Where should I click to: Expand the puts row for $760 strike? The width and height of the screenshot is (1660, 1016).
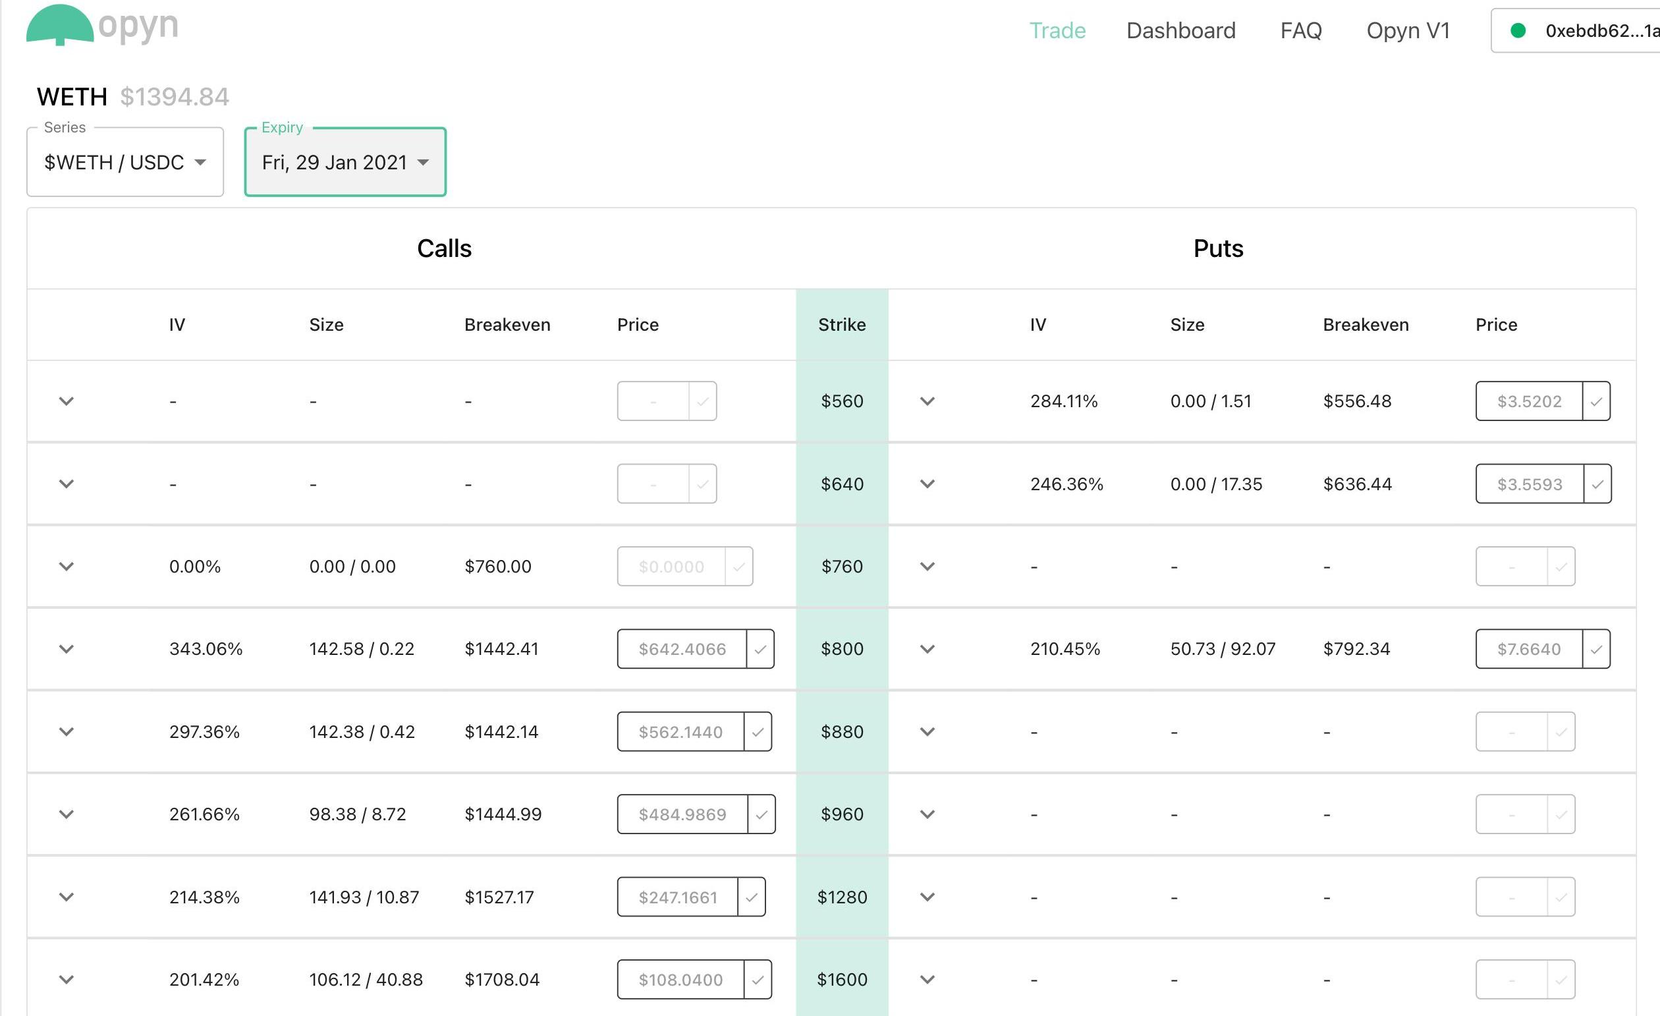(x=927, y=567)
